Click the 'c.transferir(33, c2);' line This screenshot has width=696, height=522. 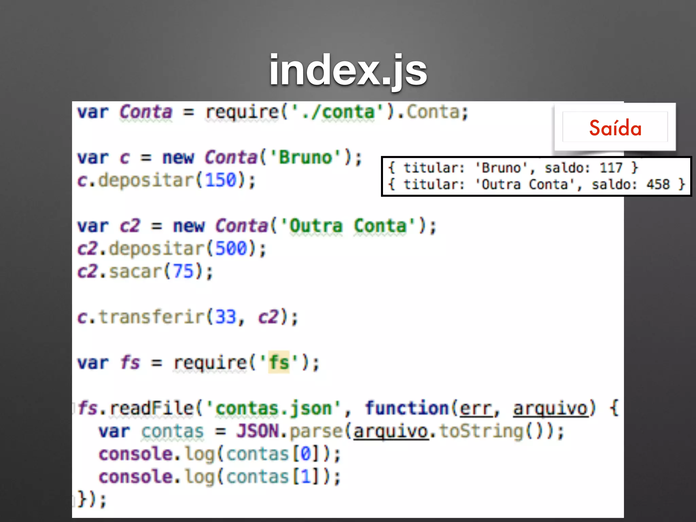(x=188, y=317)
